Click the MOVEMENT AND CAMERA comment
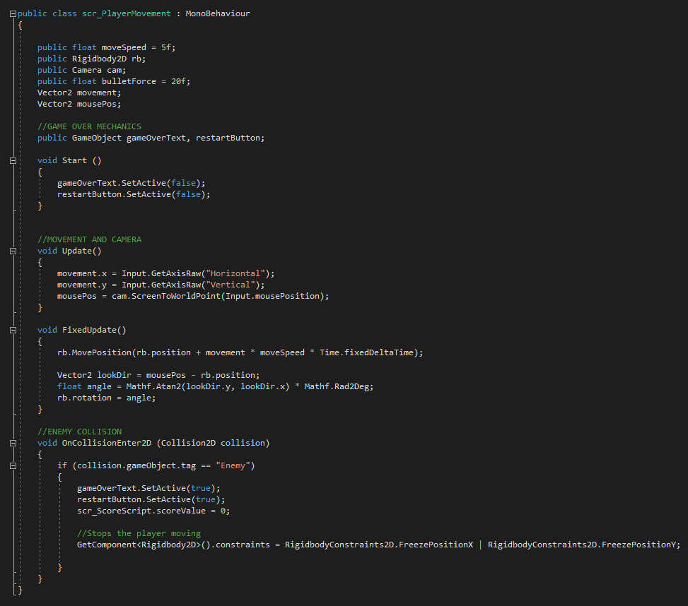This screenshot has height=606, width=688. pyautogui.click(x=90, y=239)
